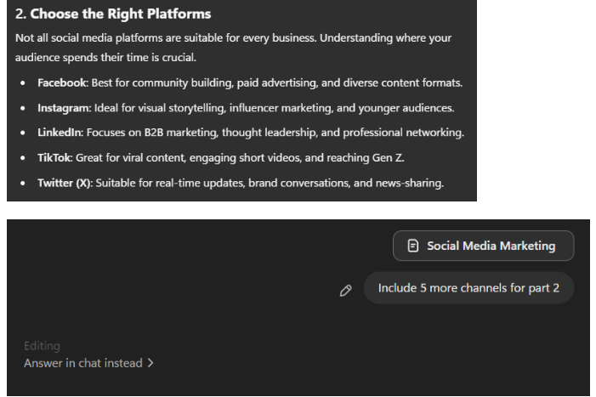The image size is (596, 397).
Task: Click the Instagram bullet text
Action: pos(246,108)
